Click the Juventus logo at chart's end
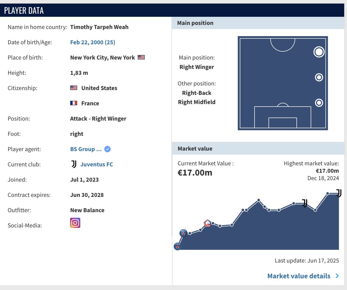This screenshot has width=347, height=290. point(339,193)
